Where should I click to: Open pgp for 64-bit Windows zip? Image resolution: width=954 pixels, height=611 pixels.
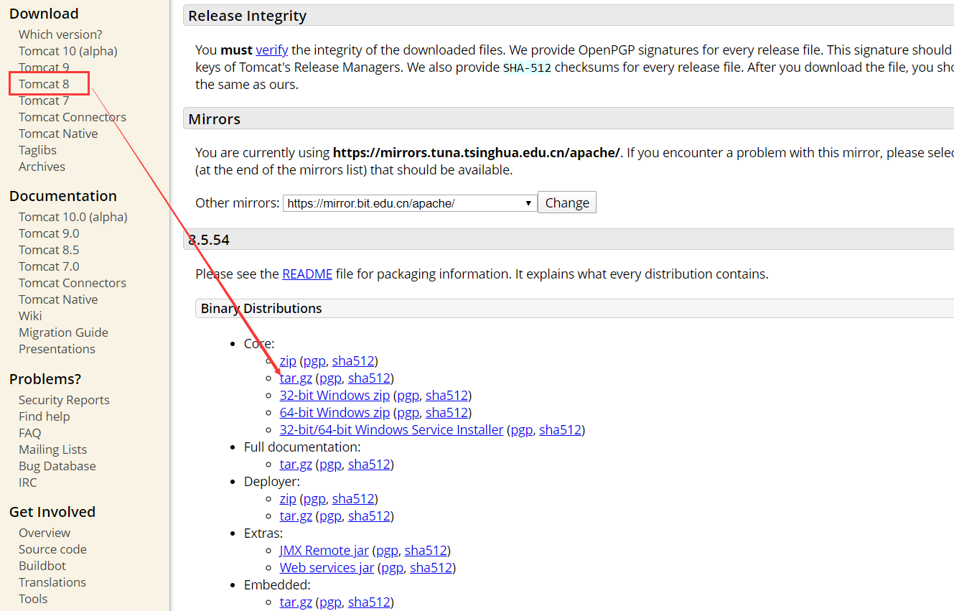coord(408,413)
